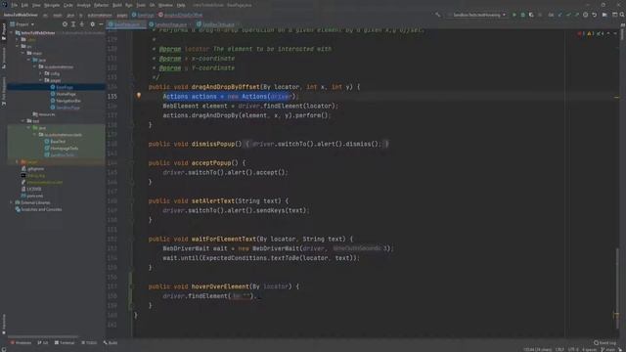Run the selected configuration with green play icon
The width and height of the screenshot is (626, 352).
click(514, 15)
